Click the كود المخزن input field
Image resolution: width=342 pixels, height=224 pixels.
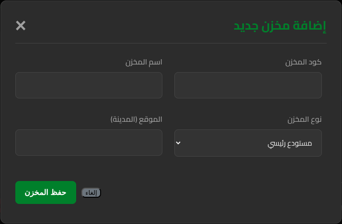click(248, 85)
